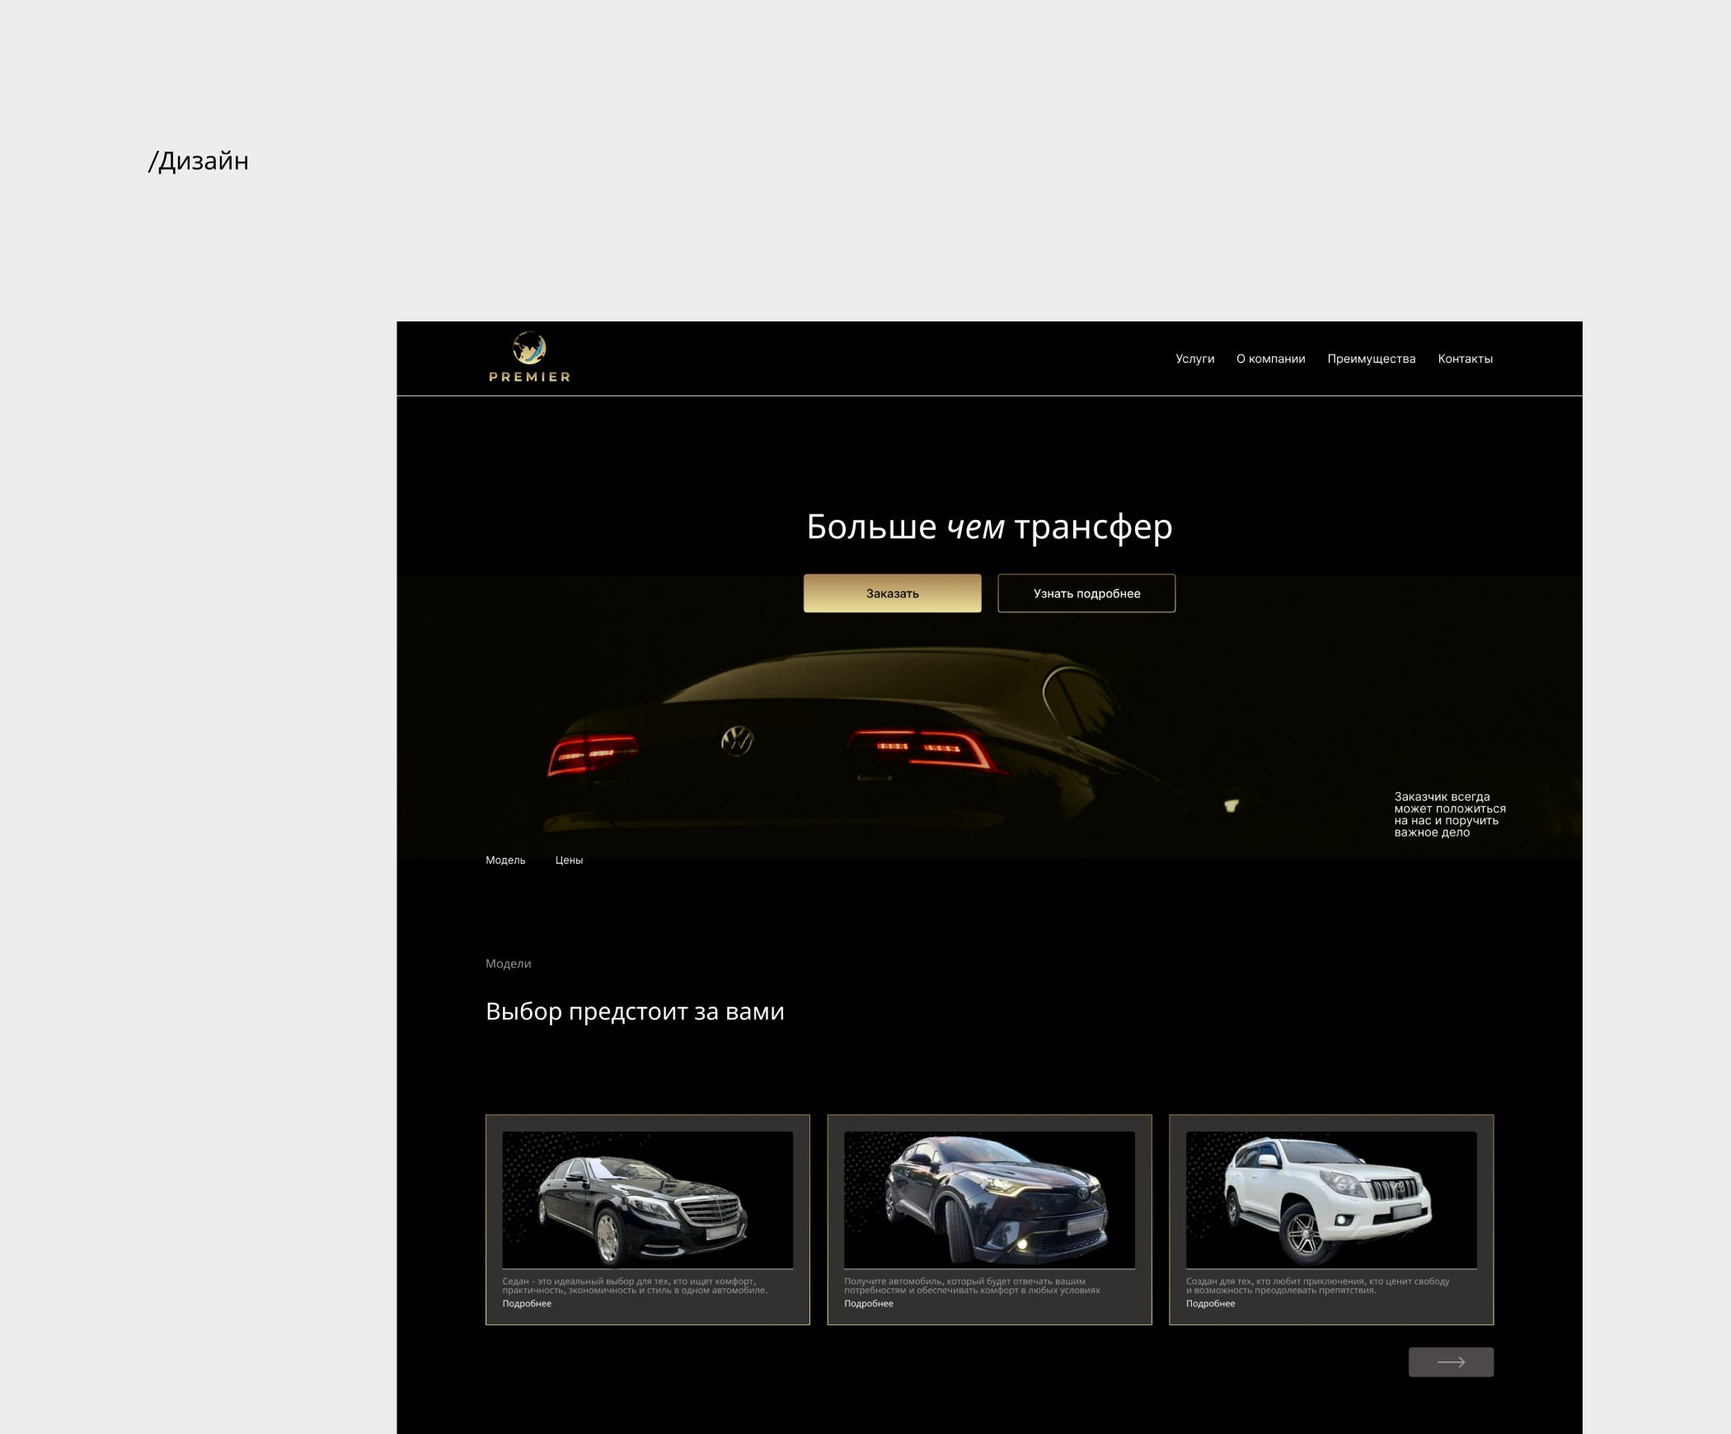
Task: Click the VW emblem on hero car
Action: [737, 740]
